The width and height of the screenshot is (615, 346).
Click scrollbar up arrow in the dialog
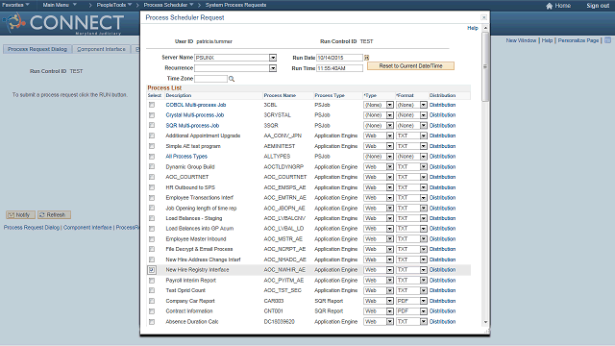pyautogui.click(x=485, y=28)
